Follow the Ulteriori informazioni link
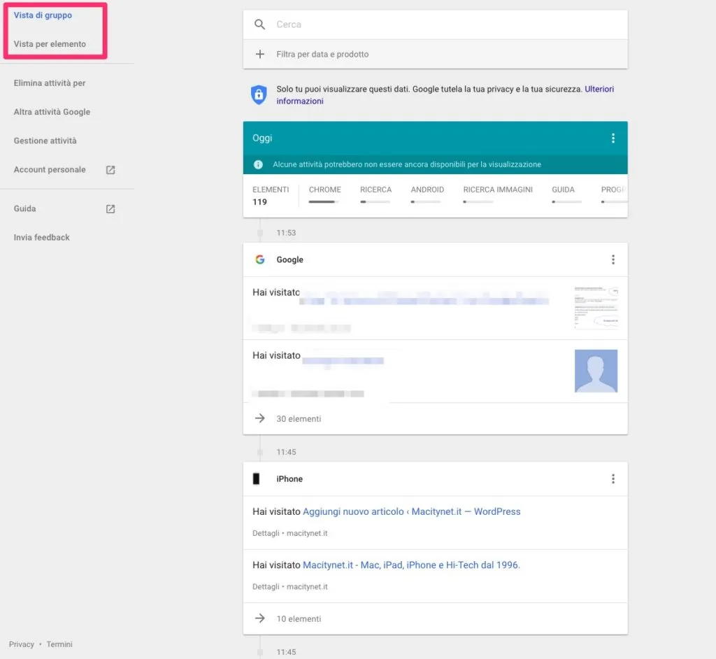716x659 pixels. point(445,95)
